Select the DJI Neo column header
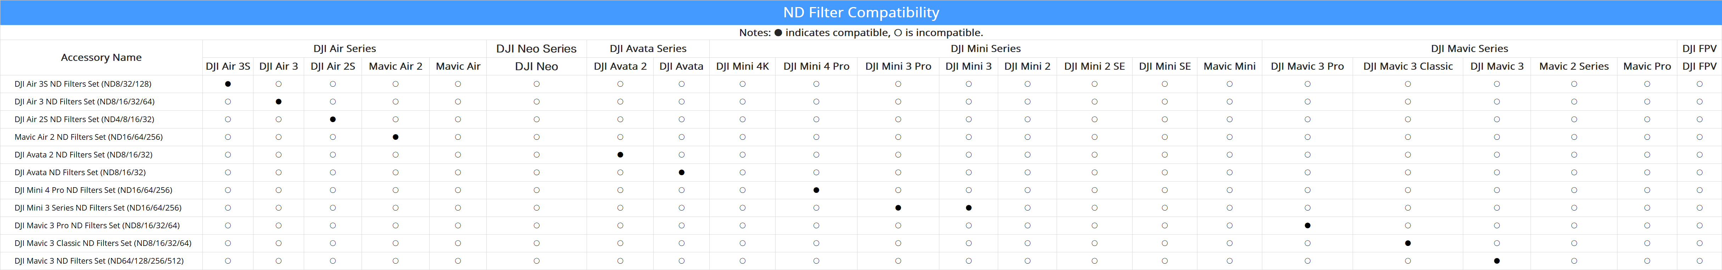This screenshot has height=270, width=1722. 537,66
